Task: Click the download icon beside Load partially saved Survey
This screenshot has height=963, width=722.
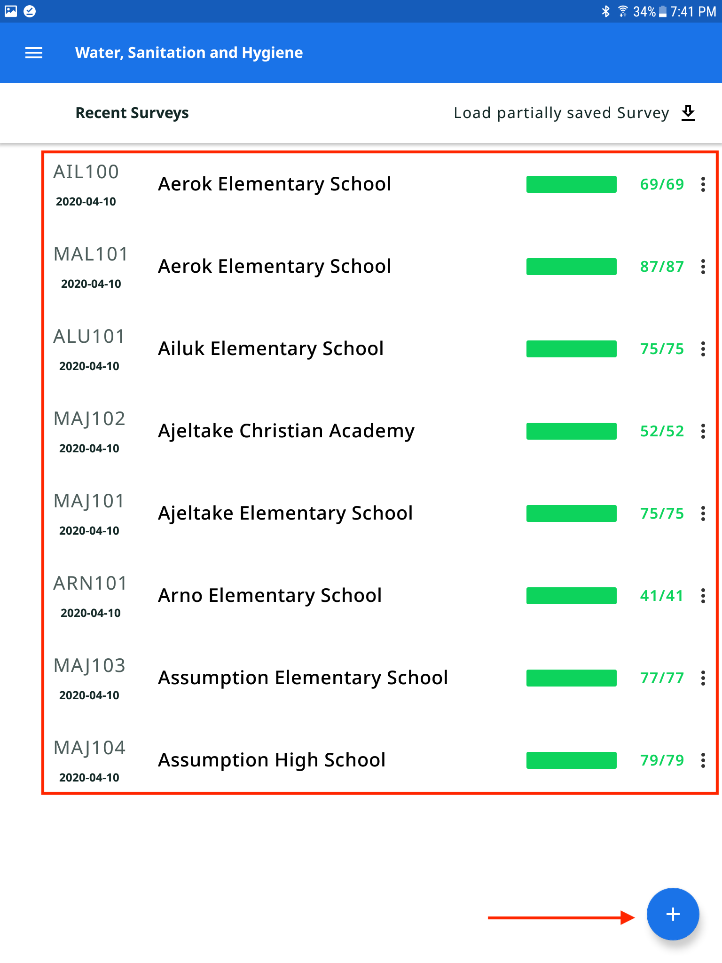Action: pos(688,113)
